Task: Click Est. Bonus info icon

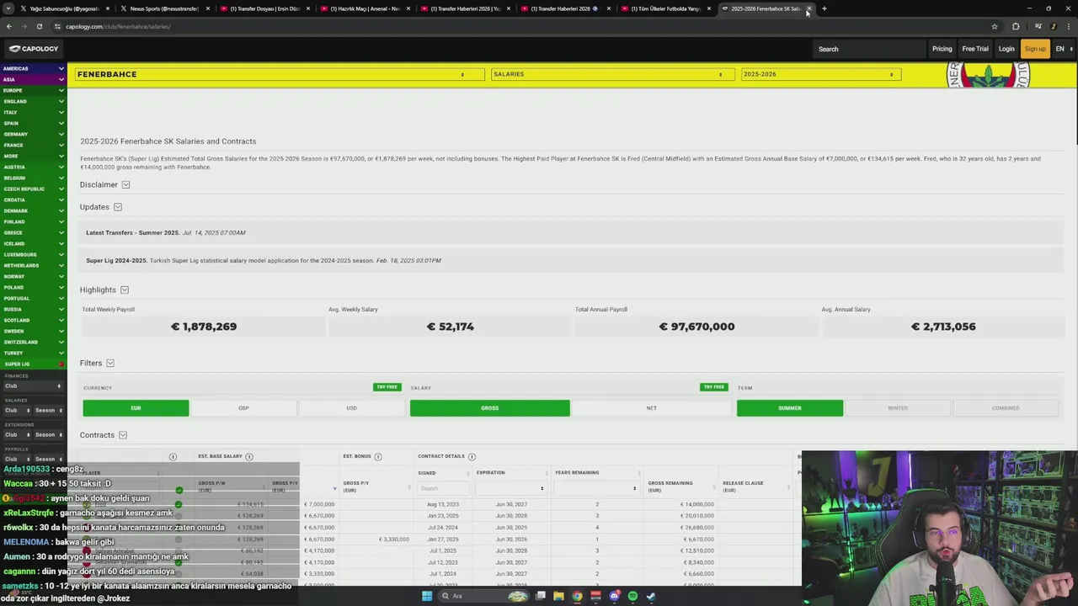Action: point(377,456)
